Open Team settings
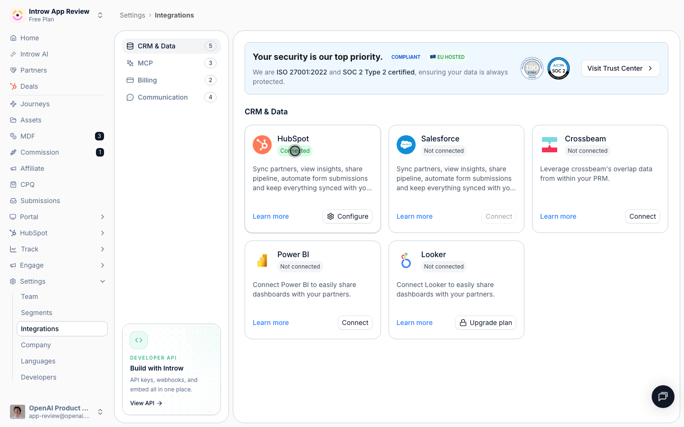The image size is (684, 427). 62,297
